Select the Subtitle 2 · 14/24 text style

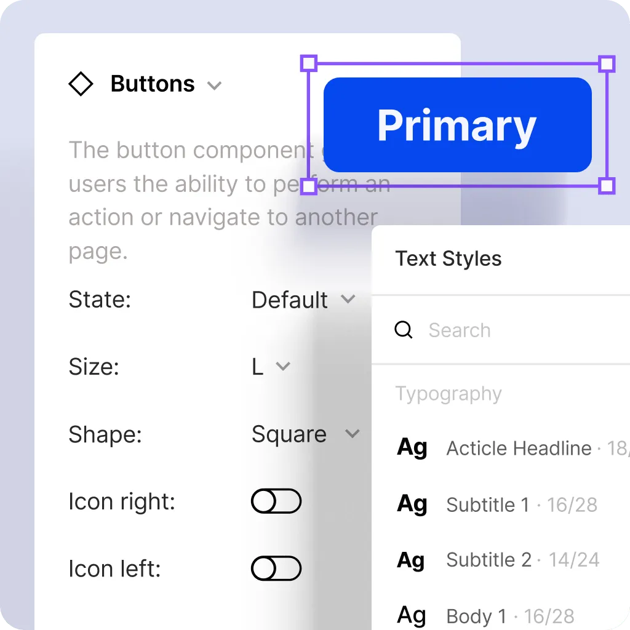pyautogui.click(x=522, y=559)
